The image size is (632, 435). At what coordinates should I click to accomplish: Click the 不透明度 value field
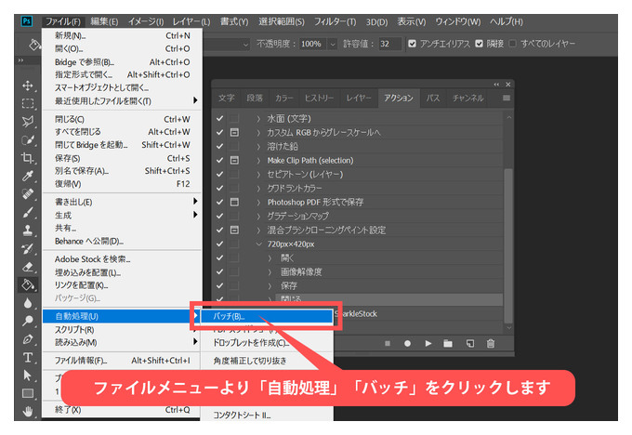(x=313, y=44)
